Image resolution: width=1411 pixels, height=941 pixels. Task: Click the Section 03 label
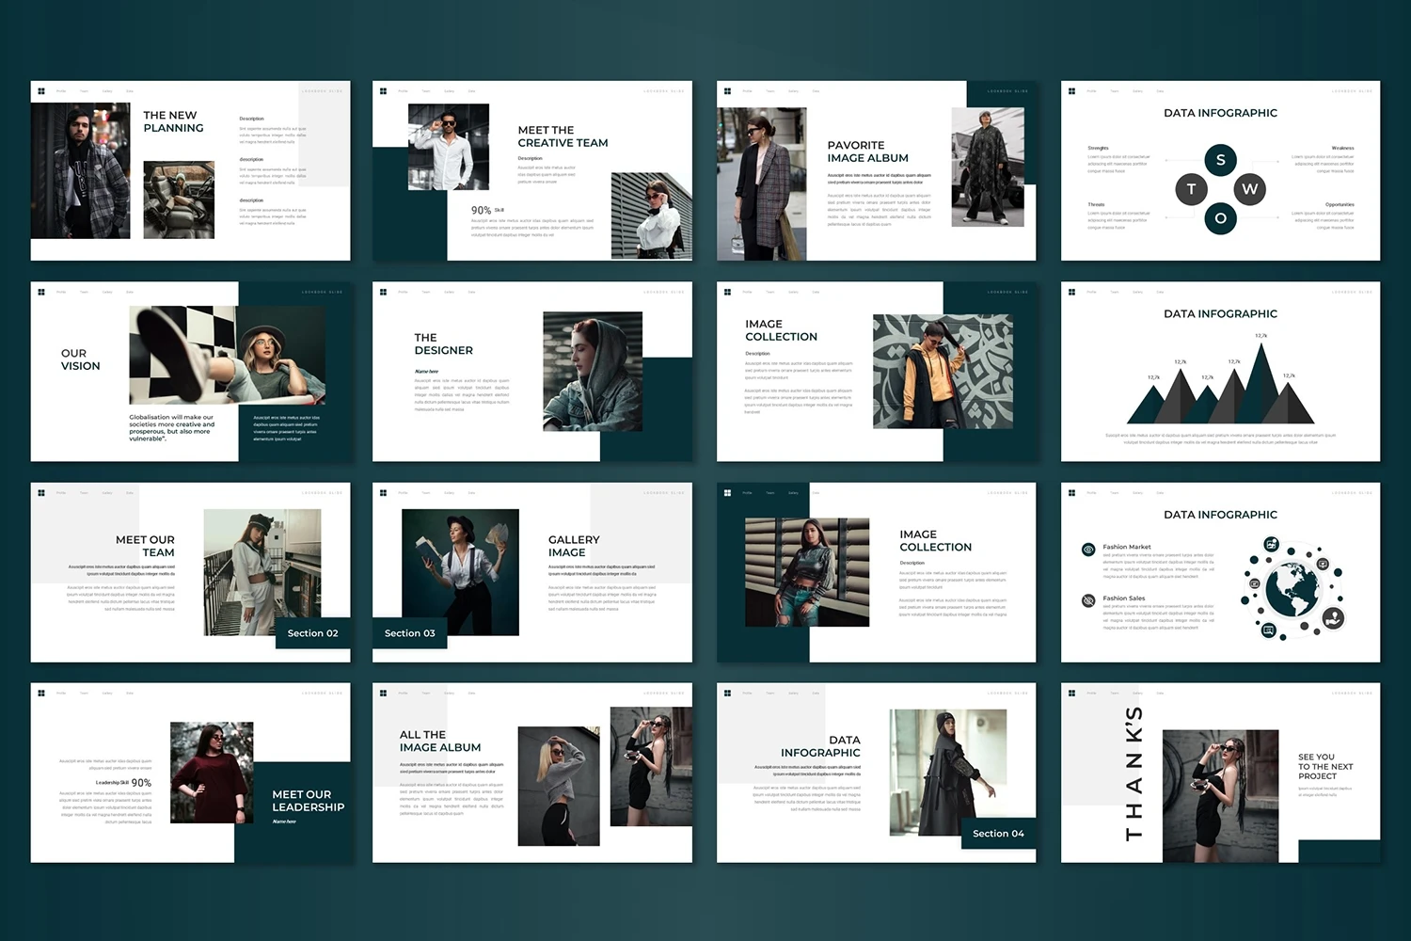coord(409,633)
